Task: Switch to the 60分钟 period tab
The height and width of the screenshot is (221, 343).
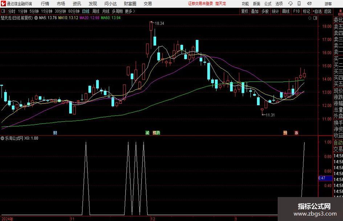Action: (74, 11)
